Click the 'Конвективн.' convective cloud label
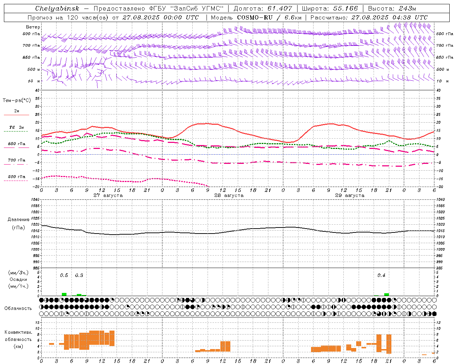455x364 pixels. click(x=18, y=332)
